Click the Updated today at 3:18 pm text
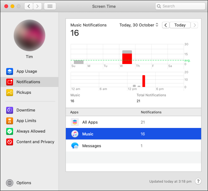 [171, 181]
